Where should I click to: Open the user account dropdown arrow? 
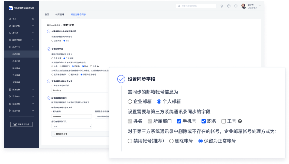coord(260,5)
